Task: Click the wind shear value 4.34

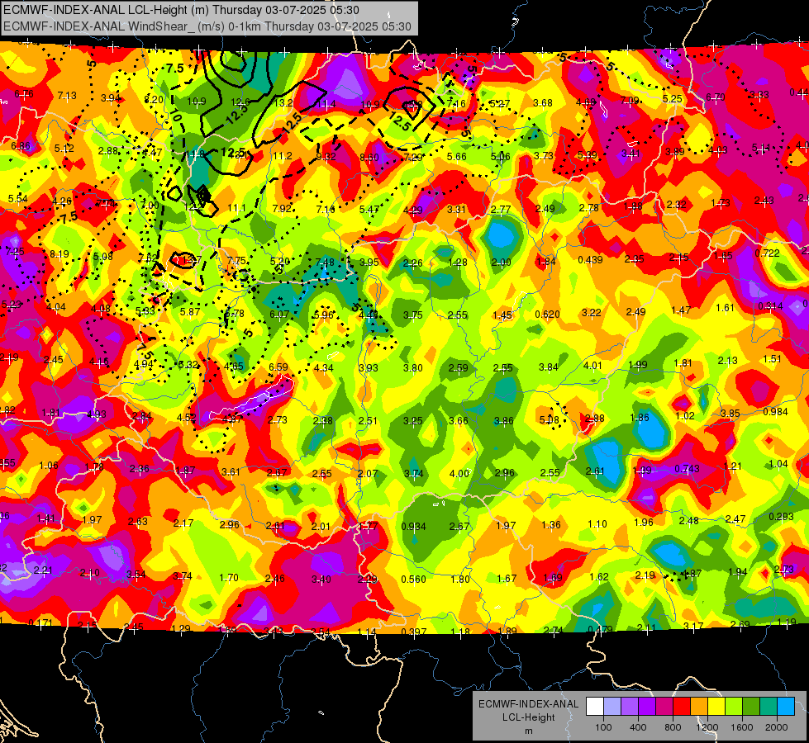Action: coord(323,367)
